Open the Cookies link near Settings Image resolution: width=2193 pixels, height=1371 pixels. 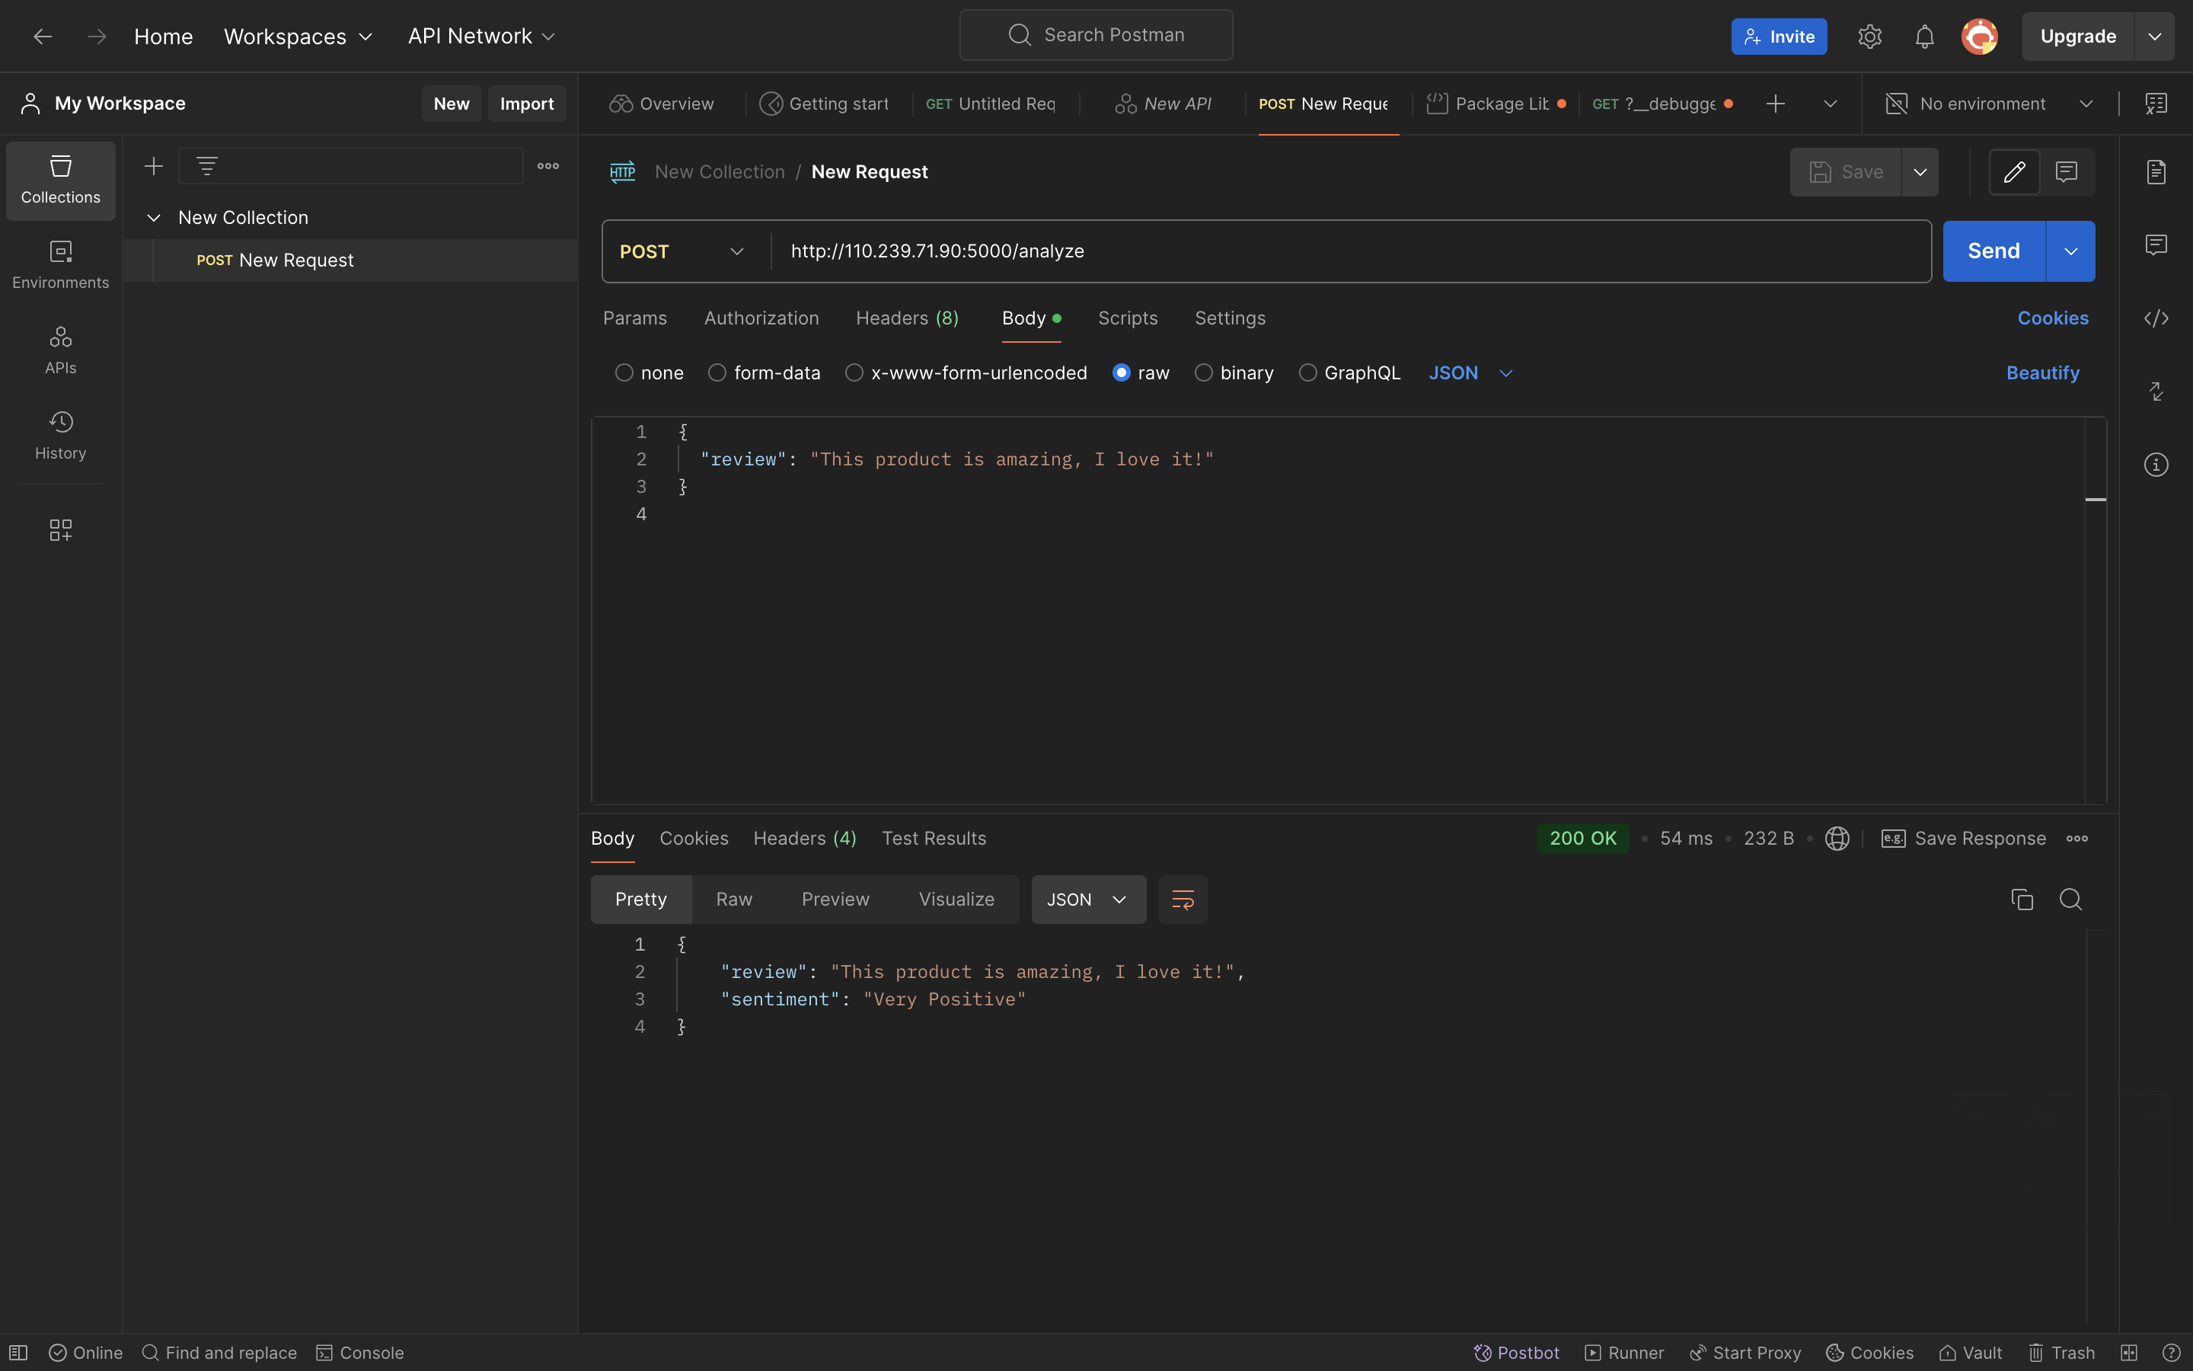tap(2053, 318)
